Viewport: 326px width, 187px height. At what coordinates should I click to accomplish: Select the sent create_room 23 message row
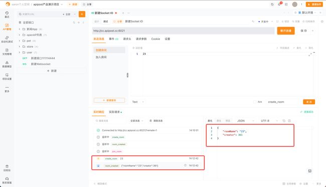pyautogui.click(x=147, y=158)
